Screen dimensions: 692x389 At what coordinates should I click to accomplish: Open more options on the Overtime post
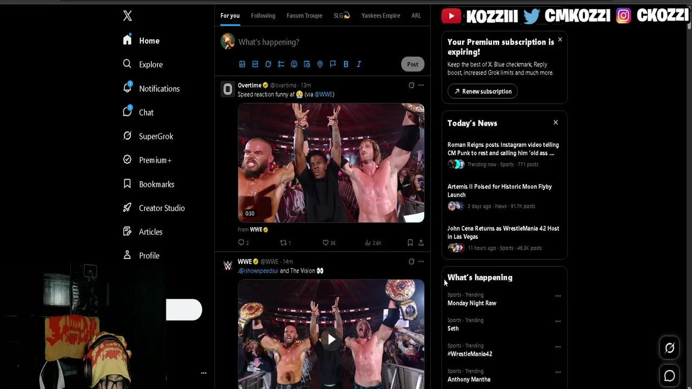421,85
